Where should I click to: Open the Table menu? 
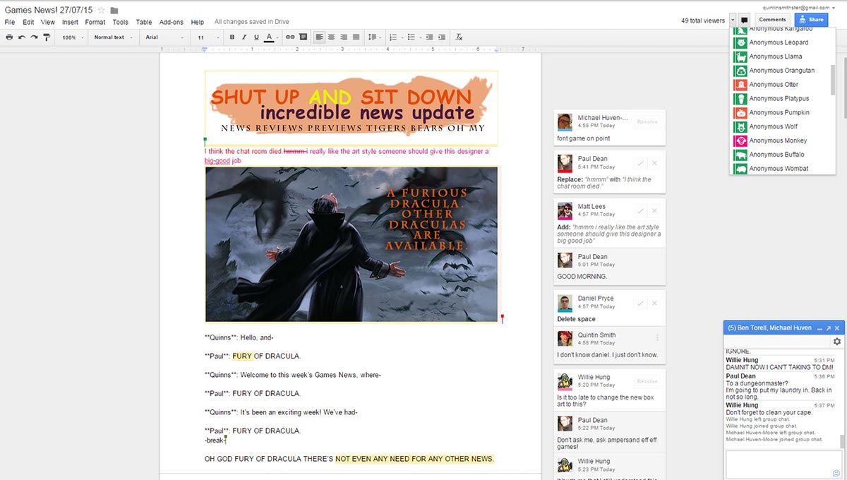[144, 23]
